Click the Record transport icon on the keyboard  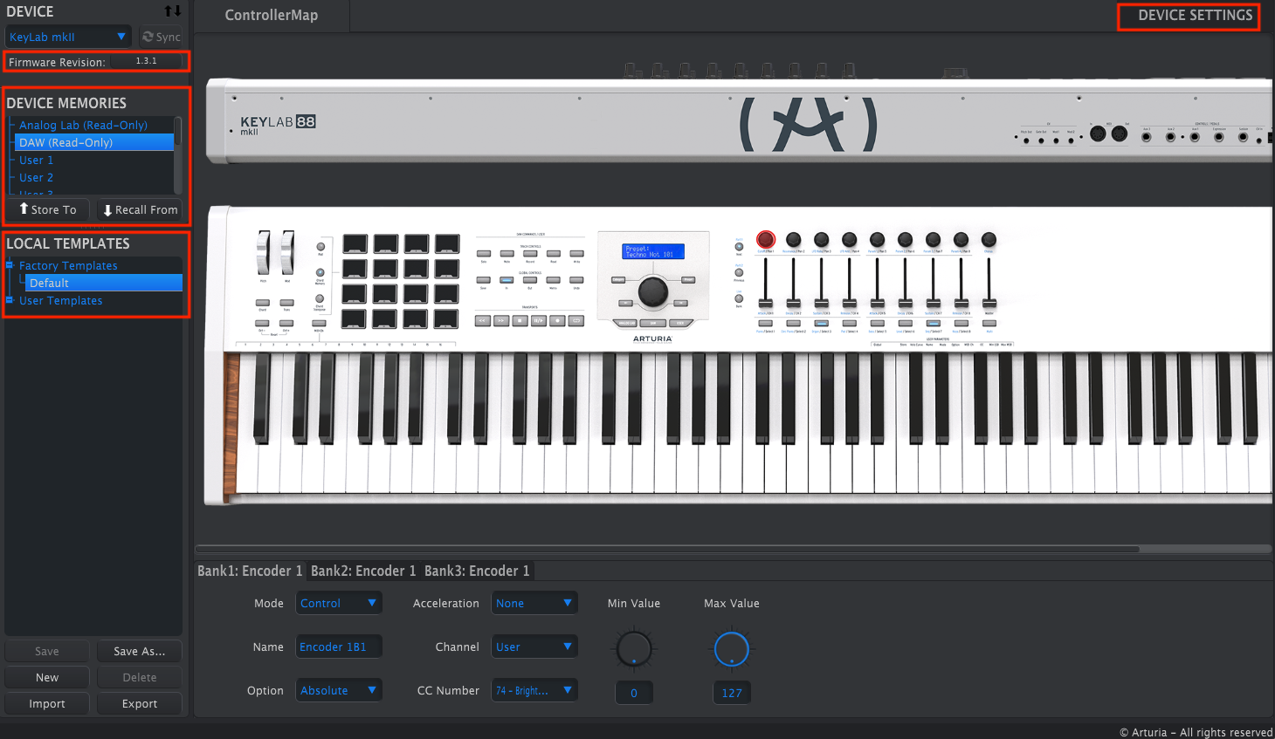[x=557, y=320]
